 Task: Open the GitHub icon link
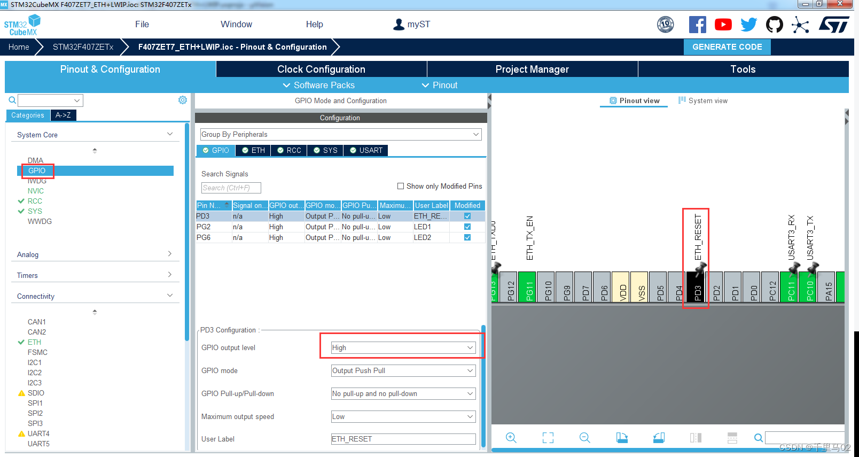click(x=775, y=25)
